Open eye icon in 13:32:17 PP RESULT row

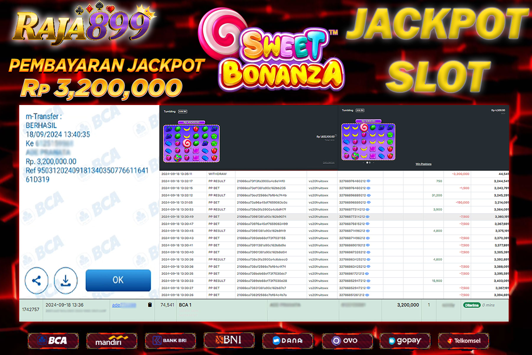(369, 181)
